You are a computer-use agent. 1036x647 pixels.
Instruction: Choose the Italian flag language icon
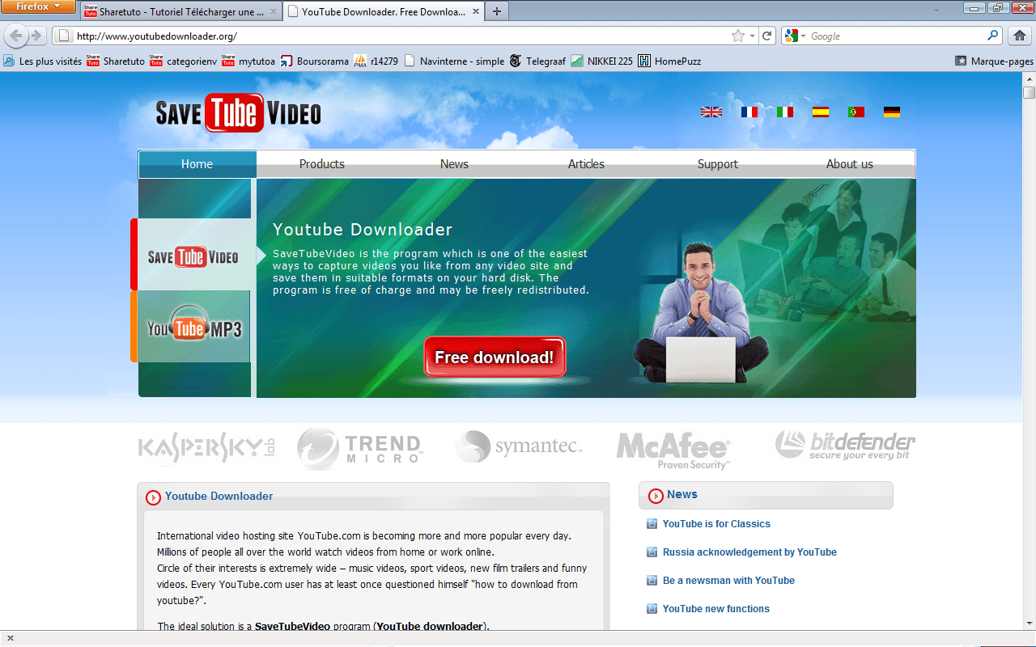click(785, 112)
